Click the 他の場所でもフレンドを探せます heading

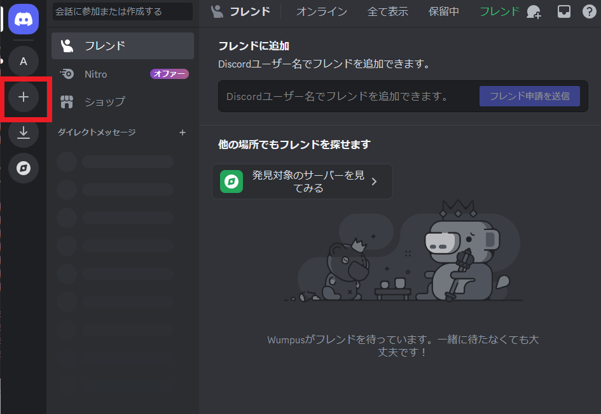click(294, 145)
